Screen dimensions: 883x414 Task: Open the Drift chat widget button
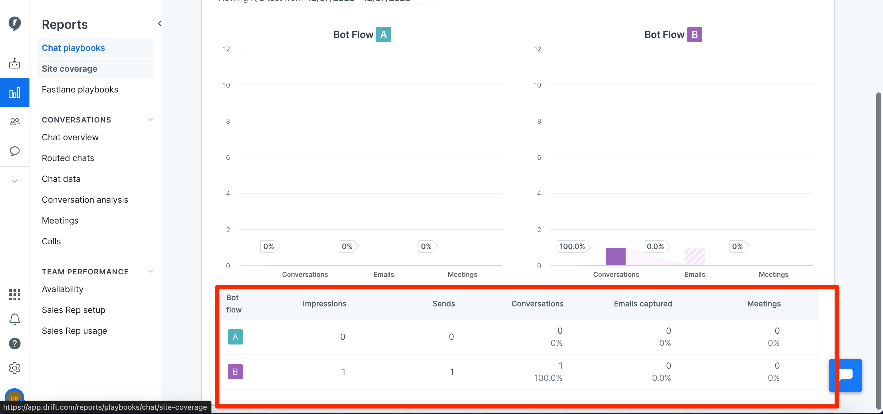845,375
